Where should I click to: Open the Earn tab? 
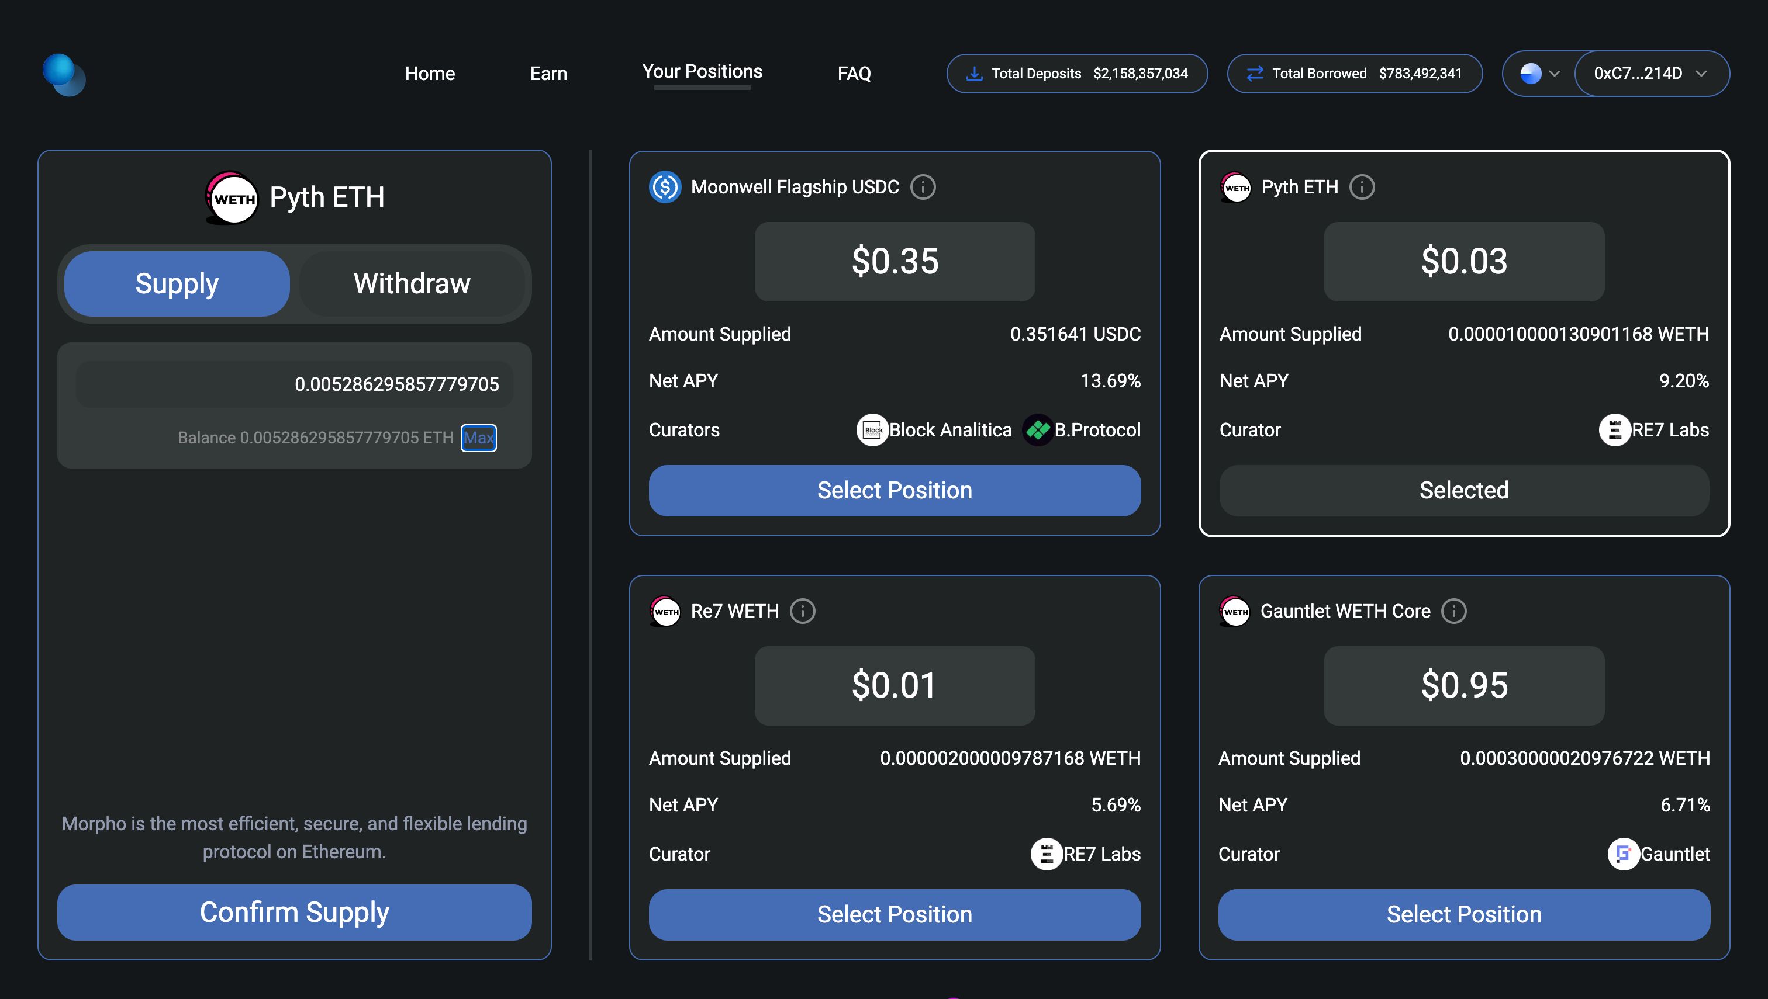[548, 74]
